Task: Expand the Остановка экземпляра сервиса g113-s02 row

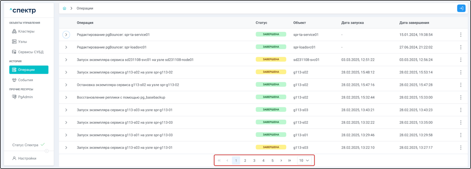Action: [x=66, y=85]
